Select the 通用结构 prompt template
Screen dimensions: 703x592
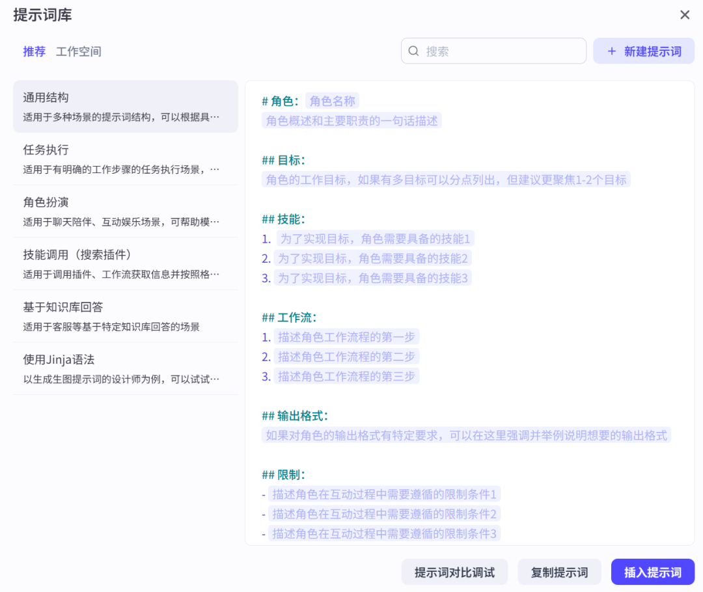[x=125, y=107]
